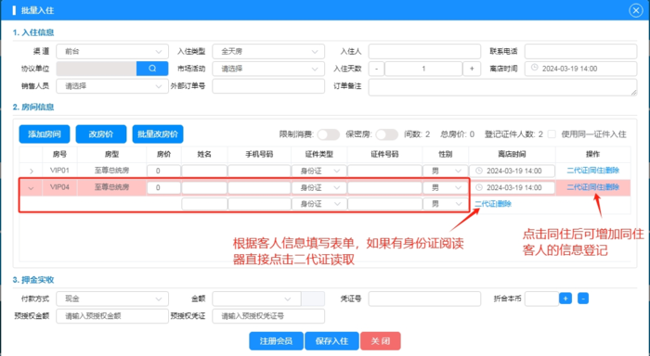Click the VIP04 room number cell
This screenshot has width=650, height=356.
pyautogui.click(x=59, y=187)
